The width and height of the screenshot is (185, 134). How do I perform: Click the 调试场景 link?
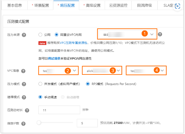(x=54, y=58)
